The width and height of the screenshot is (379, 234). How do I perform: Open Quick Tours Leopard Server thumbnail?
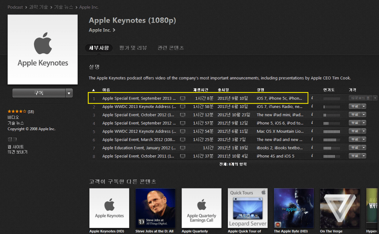pos(248,208)
